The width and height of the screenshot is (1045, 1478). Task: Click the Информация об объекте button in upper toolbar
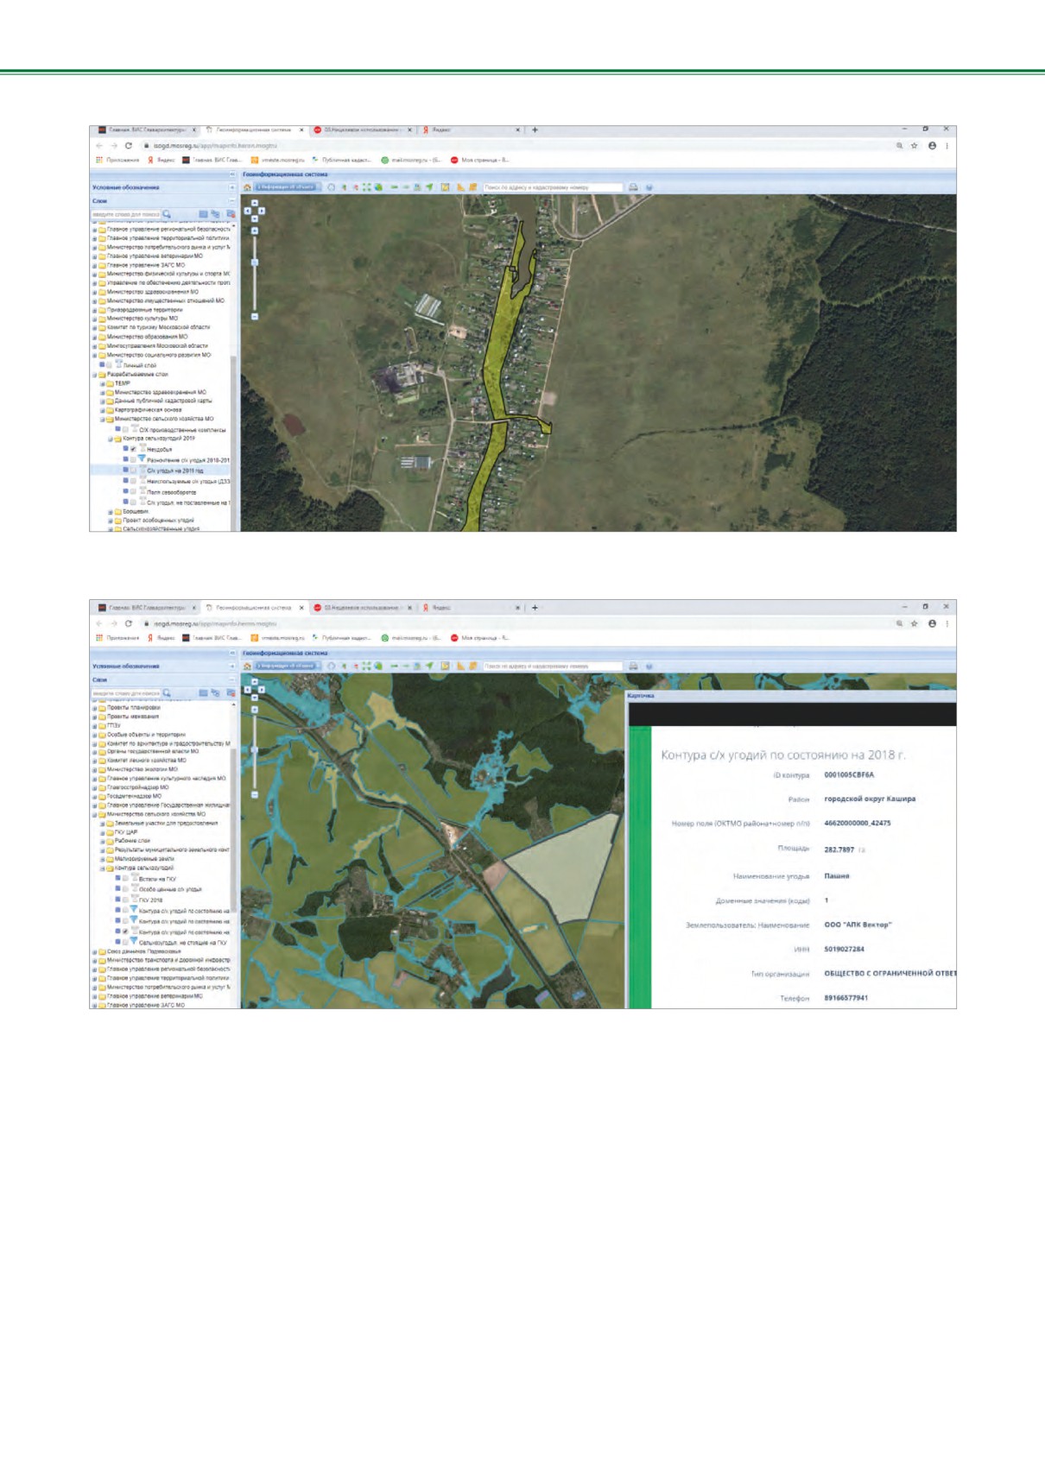(x=288, y=187)
